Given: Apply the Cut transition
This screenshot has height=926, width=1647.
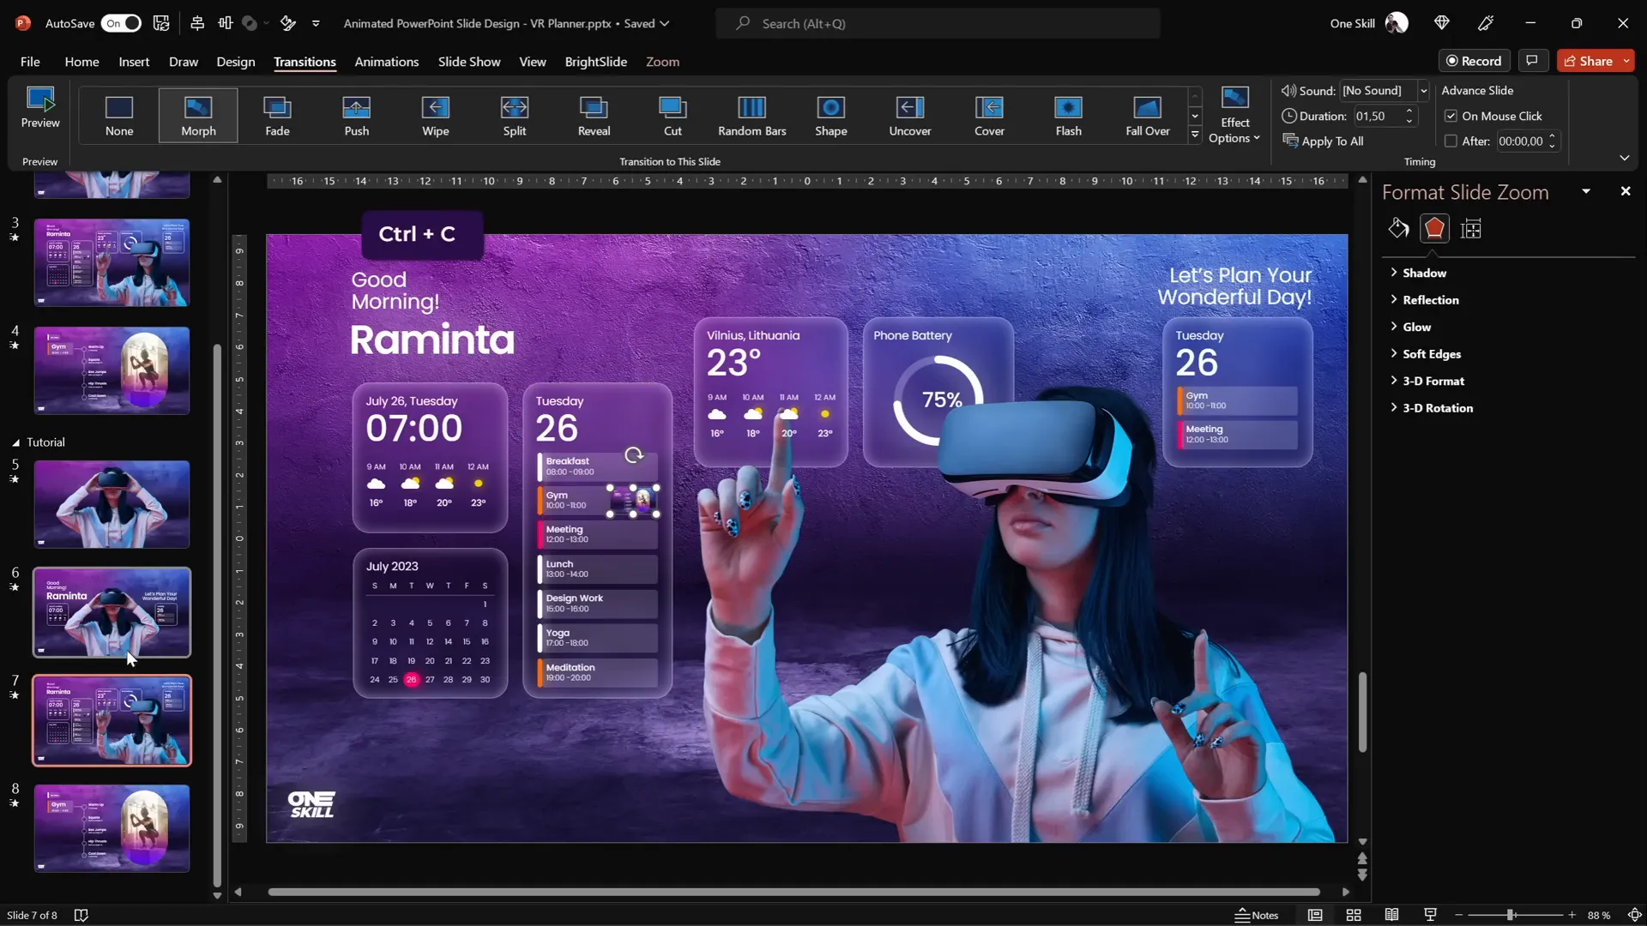Looking at the screenshot, I should 673,116.
